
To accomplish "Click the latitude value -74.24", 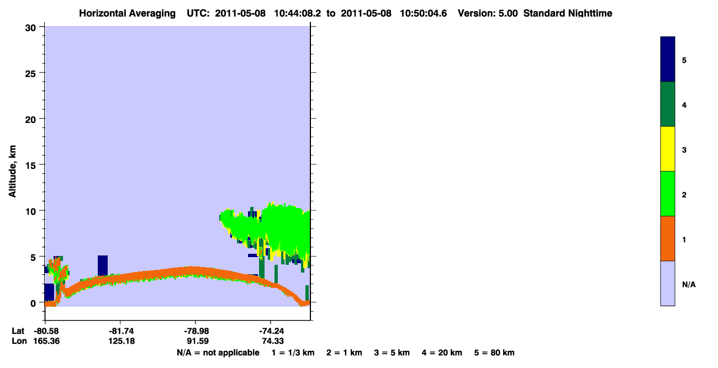I will click(x=271, y=331).
